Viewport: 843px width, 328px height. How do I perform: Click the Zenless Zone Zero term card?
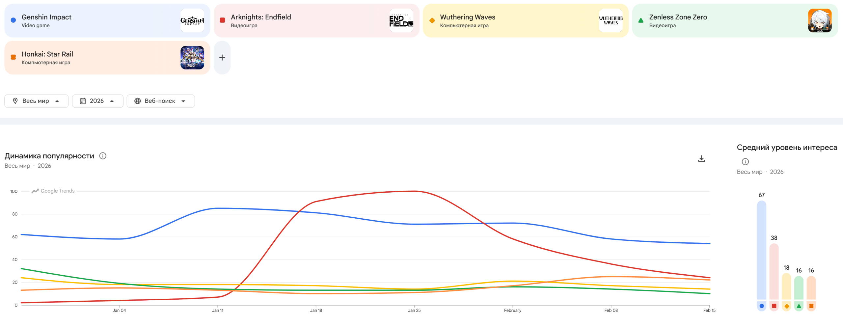(x=721, y=20)
